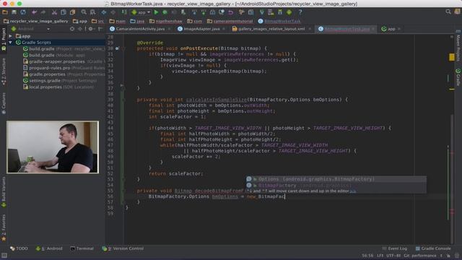Open proguard-rules.pro file
Viewport: 462px width, 260px height.
tap(64, 68)
